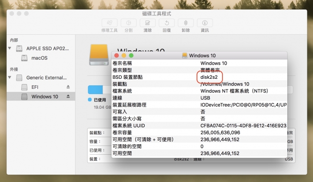Click the Partition (分割) toolbar icon
The image size is (313, 182).
[129, 23]
